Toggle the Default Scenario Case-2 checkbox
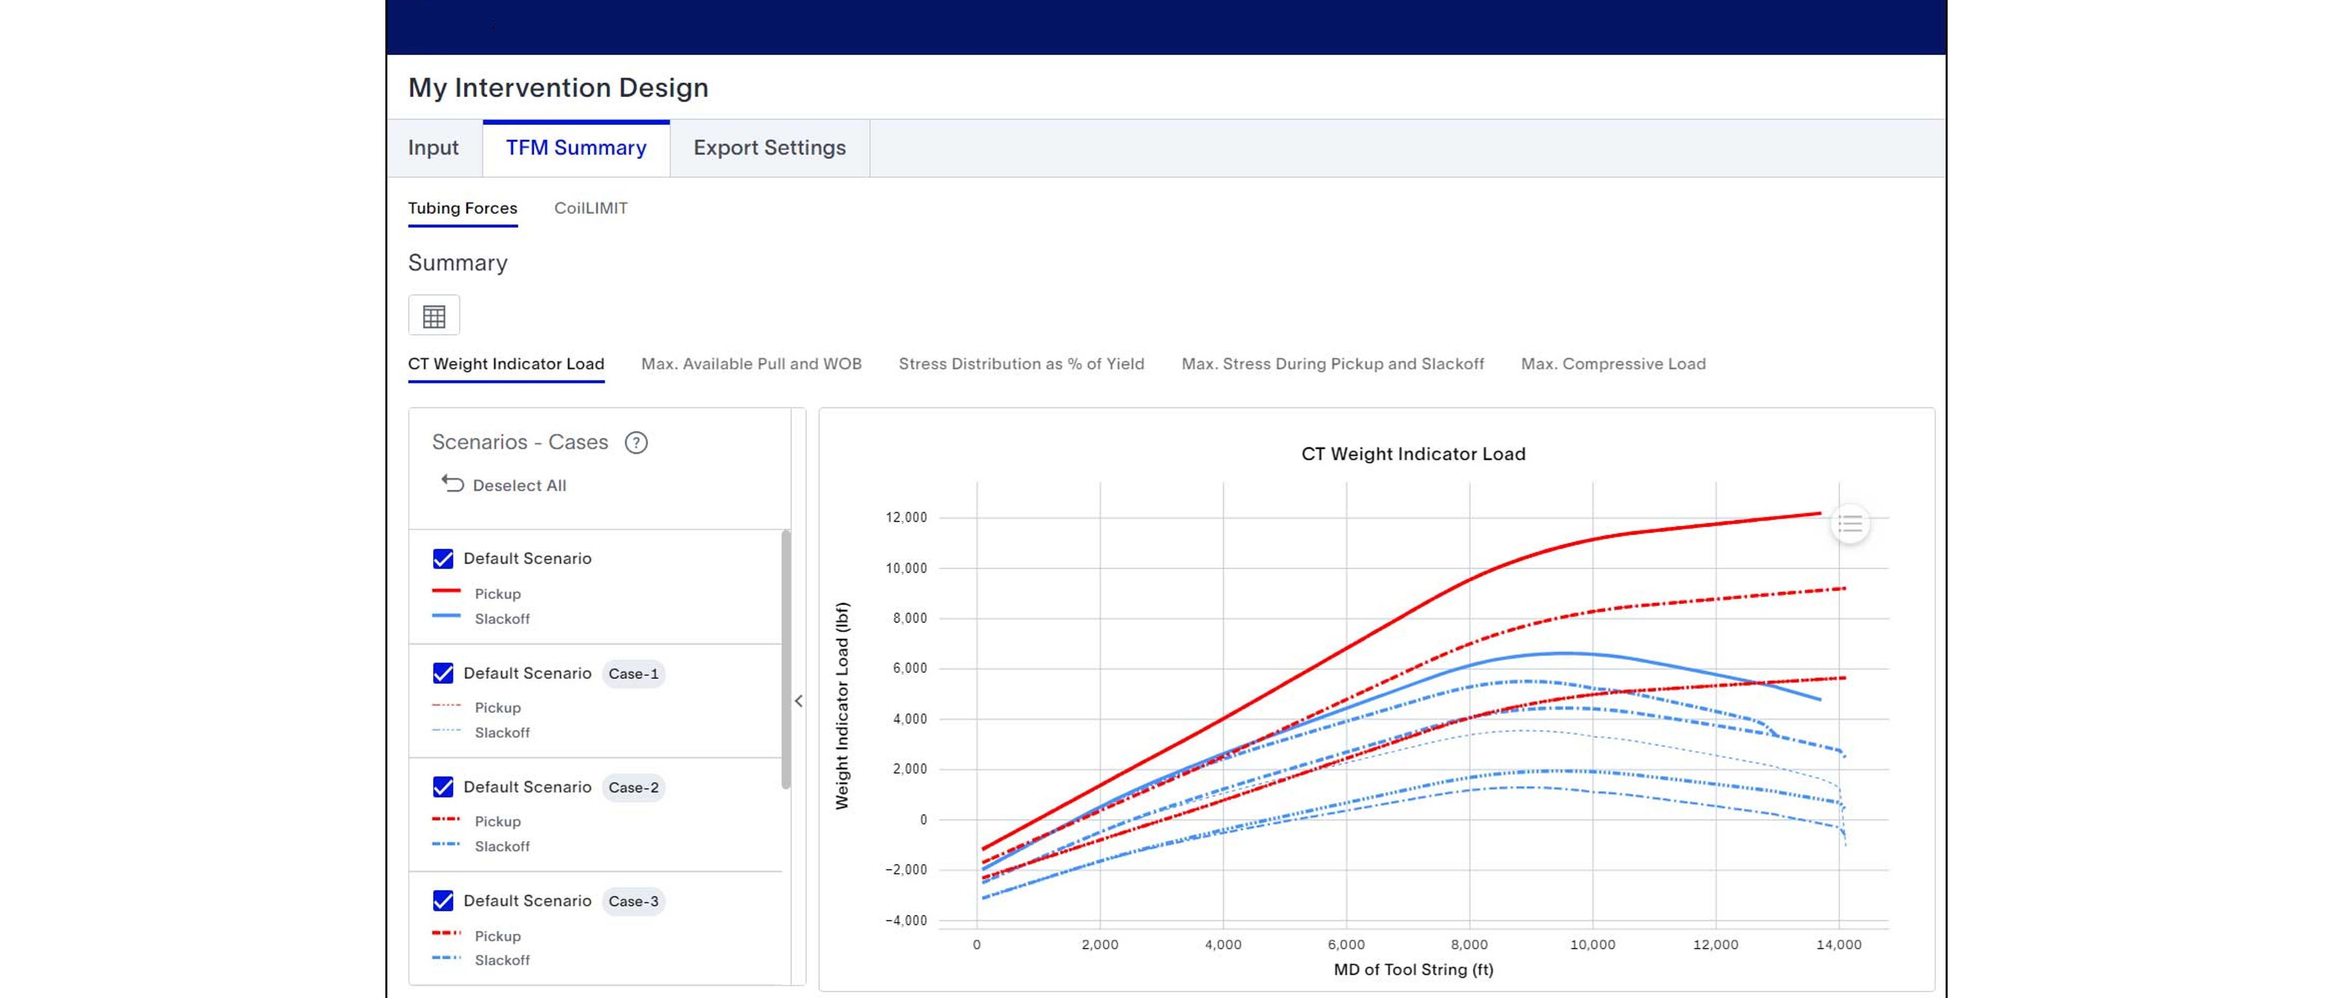 pyautogui.click(x=443, y=787)
